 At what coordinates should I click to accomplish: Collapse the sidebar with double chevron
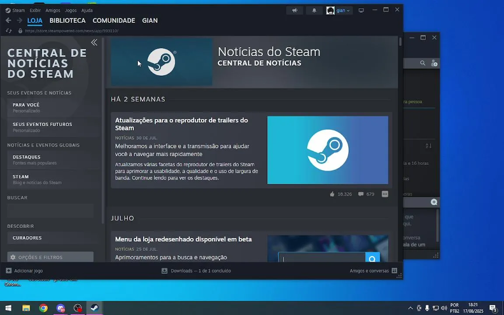click(x=94, y=42)
